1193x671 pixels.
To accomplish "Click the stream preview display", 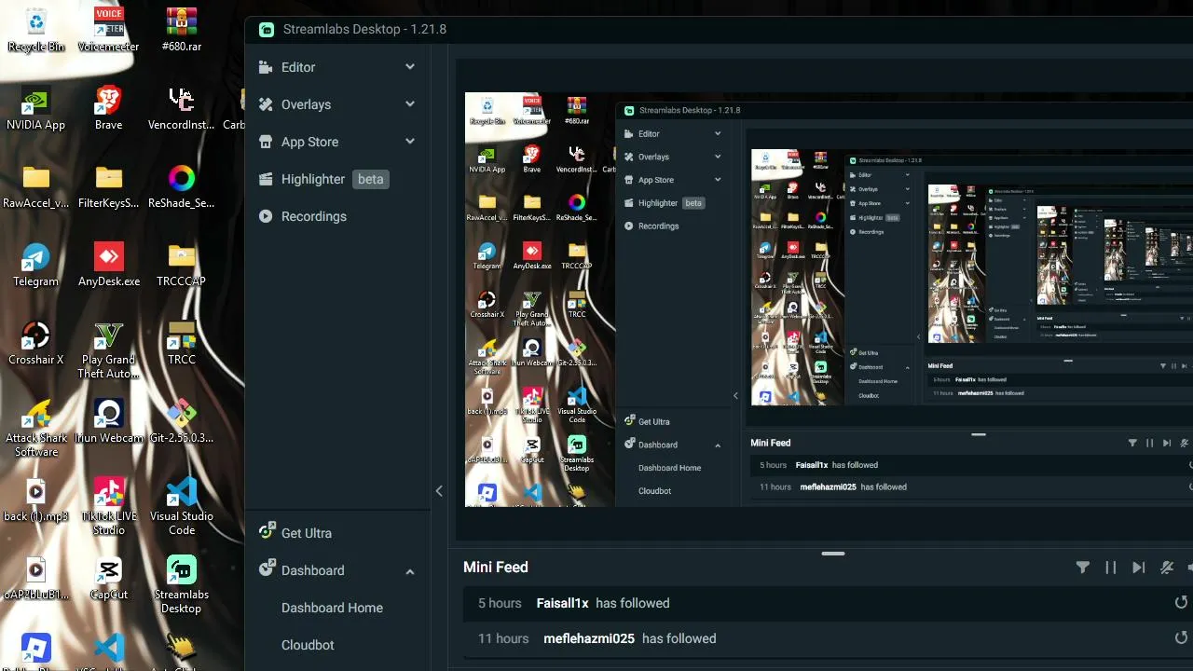I will point(829,299).
